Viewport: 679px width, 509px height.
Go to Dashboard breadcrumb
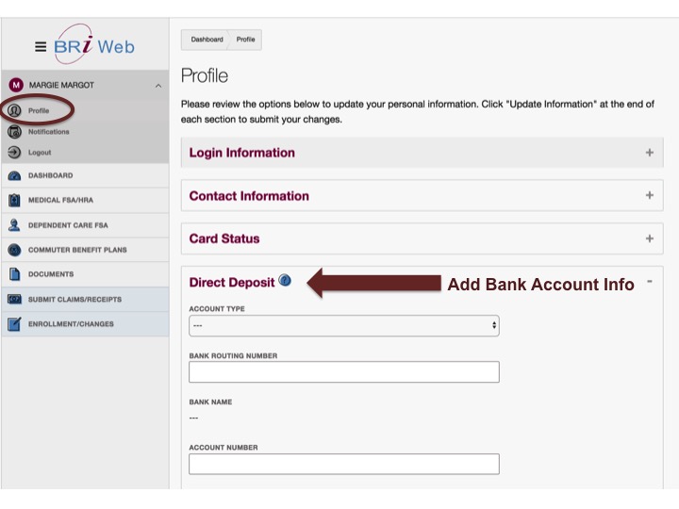[207, 40]
